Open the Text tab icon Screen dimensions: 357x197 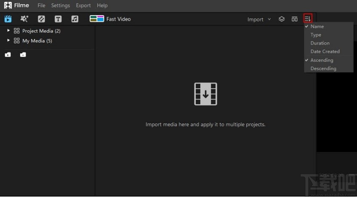click(58, 19)
